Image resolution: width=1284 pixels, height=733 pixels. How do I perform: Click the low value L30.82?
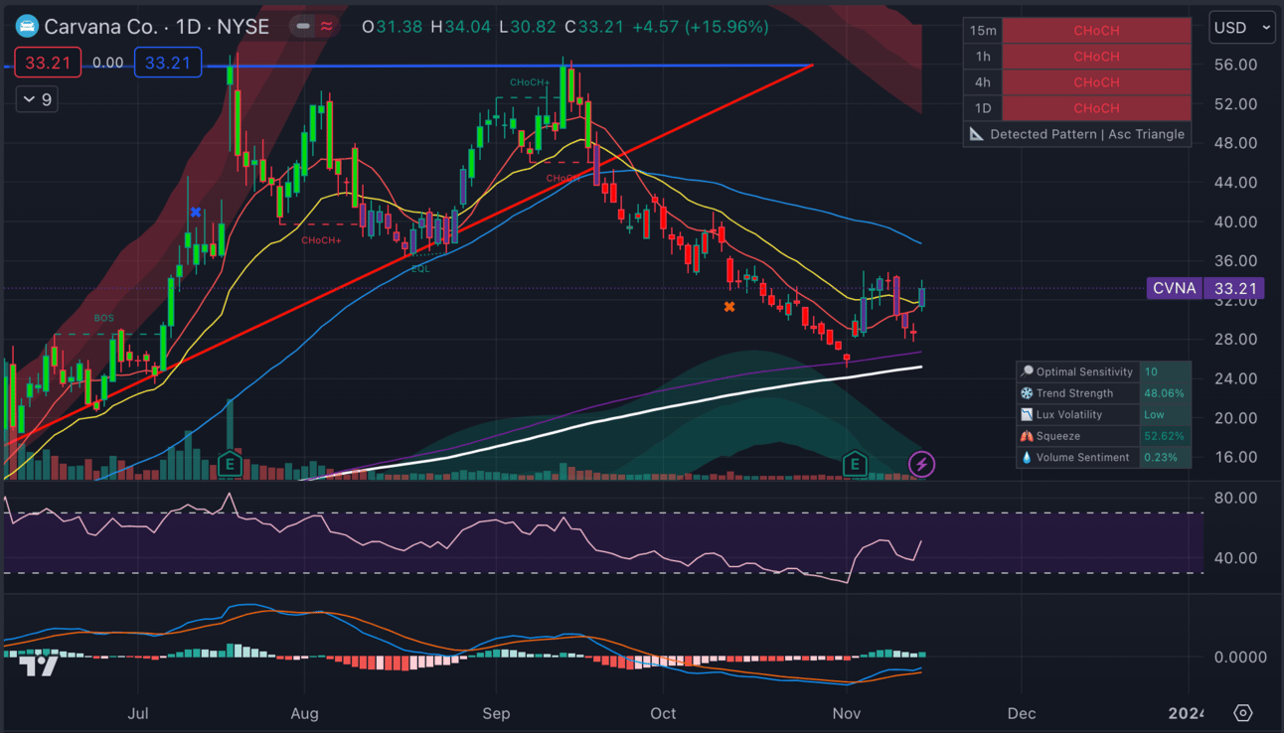pos(528,27)
